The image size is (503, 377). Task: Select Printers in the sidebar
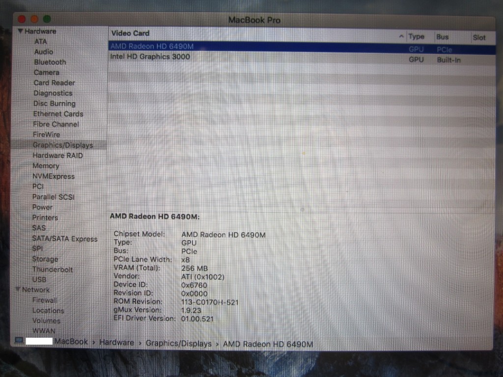tap(45, 217)
